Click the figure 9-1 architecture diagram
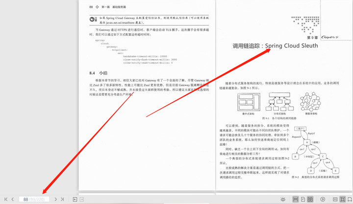 pyautogui.click(x=279, y=102)
